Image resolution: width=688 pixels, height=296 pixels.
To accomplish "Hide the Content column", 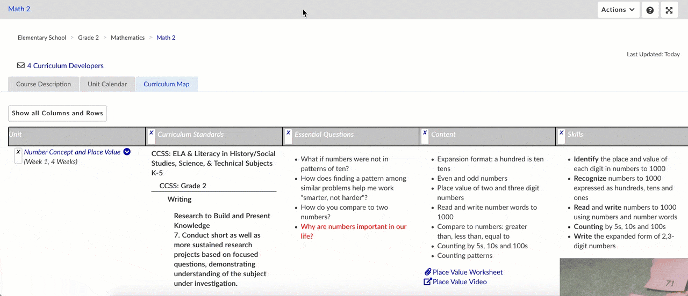I will tap(425, 133).
